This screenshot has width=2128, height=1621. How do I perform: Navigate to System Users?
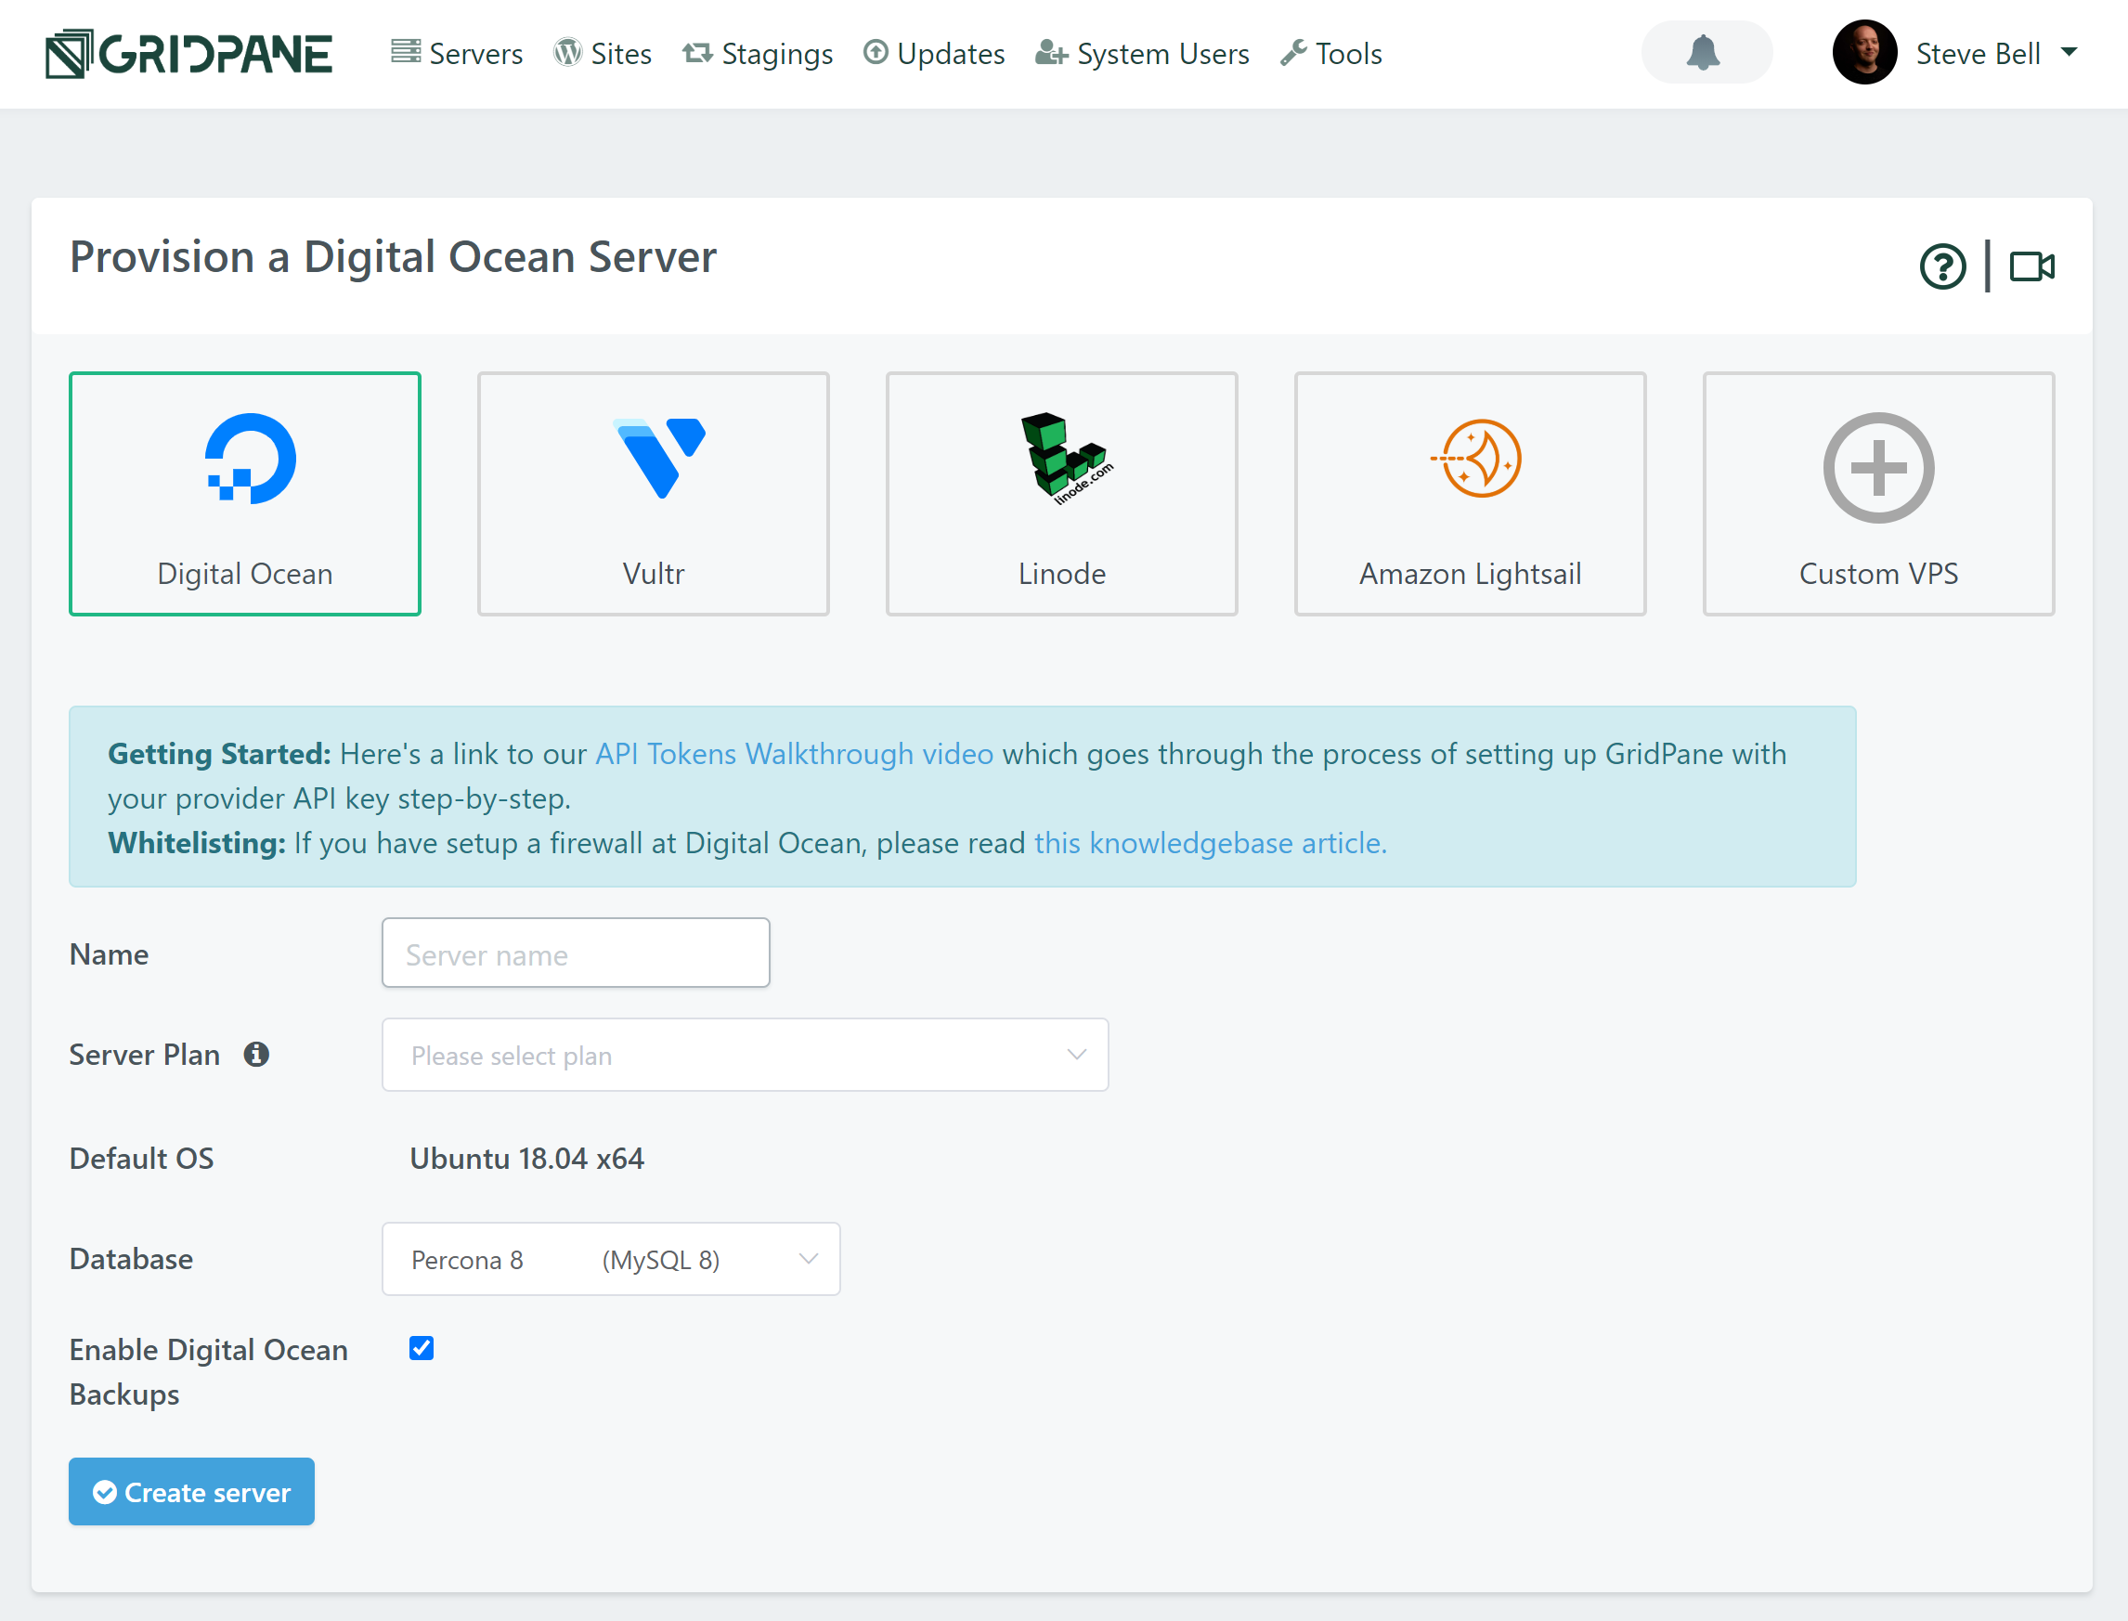[1142, 53]
